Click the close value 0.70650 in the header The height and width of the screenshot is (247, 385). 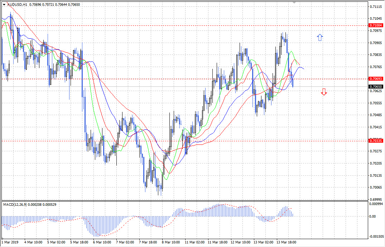click(74, 4)
